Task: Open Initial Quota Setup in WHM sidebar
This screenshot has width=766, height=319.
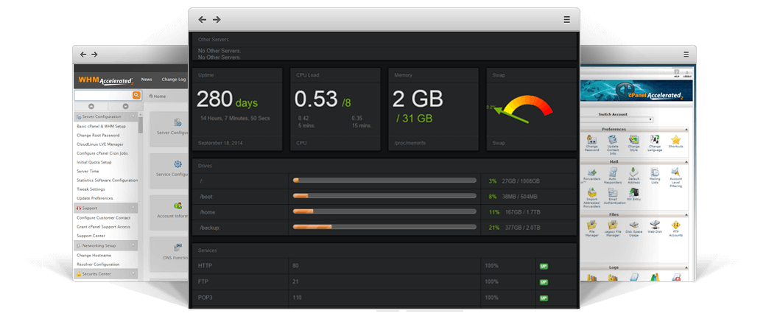Action: [94, 162]
